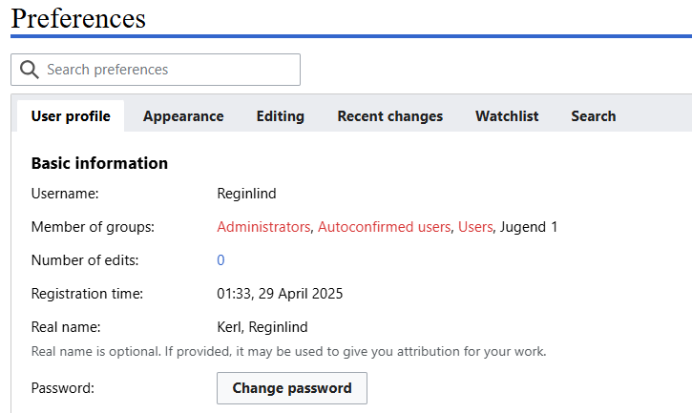Viewport: 692px width, 413px height.
Task: Open the Watchlist preferences tab
Action: [x=507, y=116]
